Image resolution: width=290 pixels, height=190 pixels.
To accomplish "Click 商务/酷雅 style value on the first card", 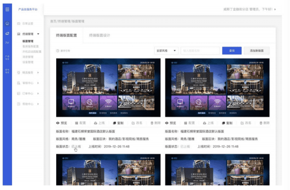I will click(79, 139).
